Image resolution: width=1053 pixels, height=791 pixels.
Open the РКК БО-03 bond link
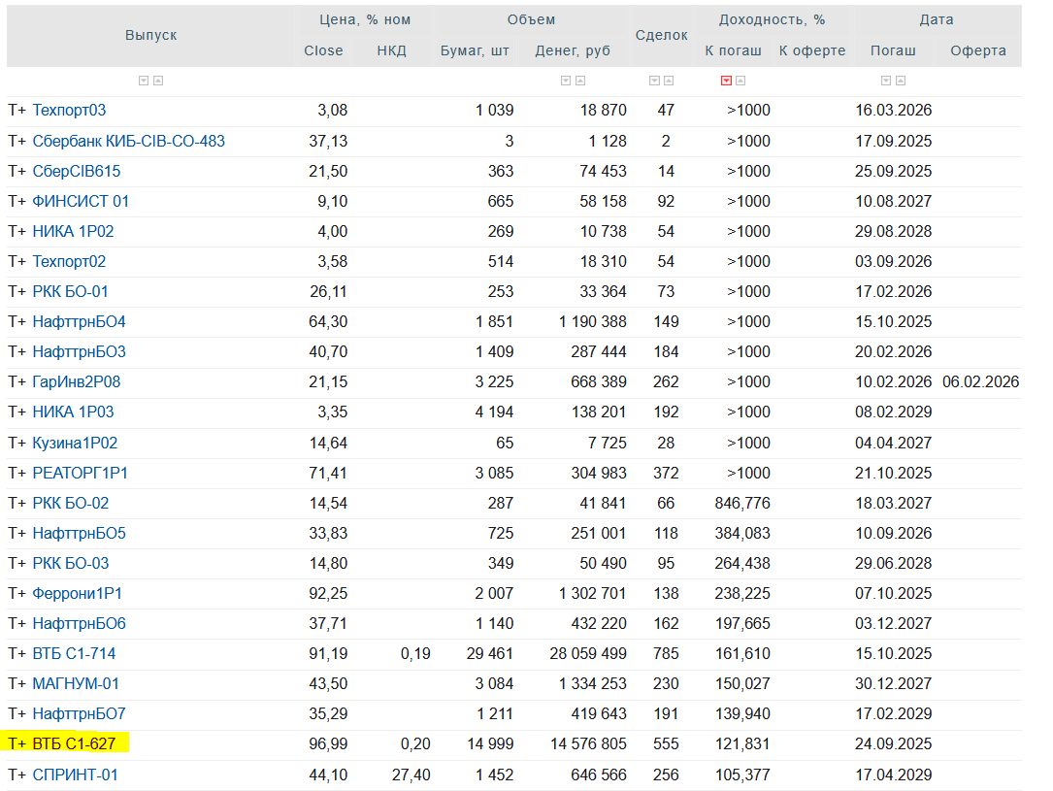[71, 563]
